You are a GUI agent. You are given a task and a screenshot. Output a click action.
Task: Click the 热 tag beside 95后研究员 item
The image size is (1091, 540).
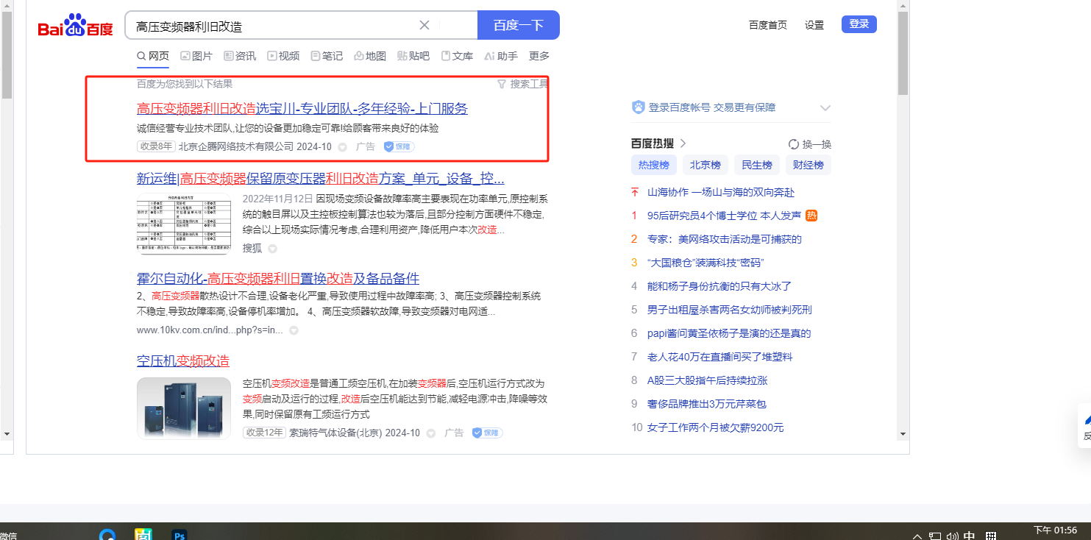[x=811, y=216]
